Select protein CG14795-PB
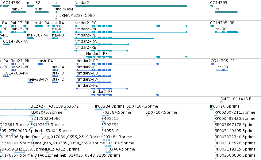Viewport: 261px width, 160px height. coord(223,61)
